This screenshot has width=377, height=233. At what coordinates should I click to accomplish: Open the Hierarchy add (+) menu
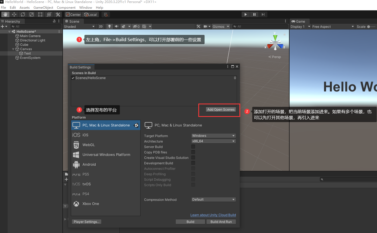click(4, 26)
